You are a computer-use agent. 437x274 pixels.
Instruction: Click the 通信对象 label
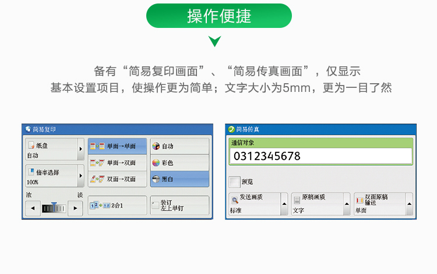[242, 143]
